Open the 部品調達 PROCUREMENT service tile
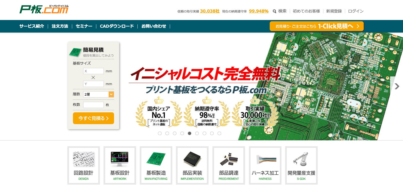403x189 pixels. 229,165
